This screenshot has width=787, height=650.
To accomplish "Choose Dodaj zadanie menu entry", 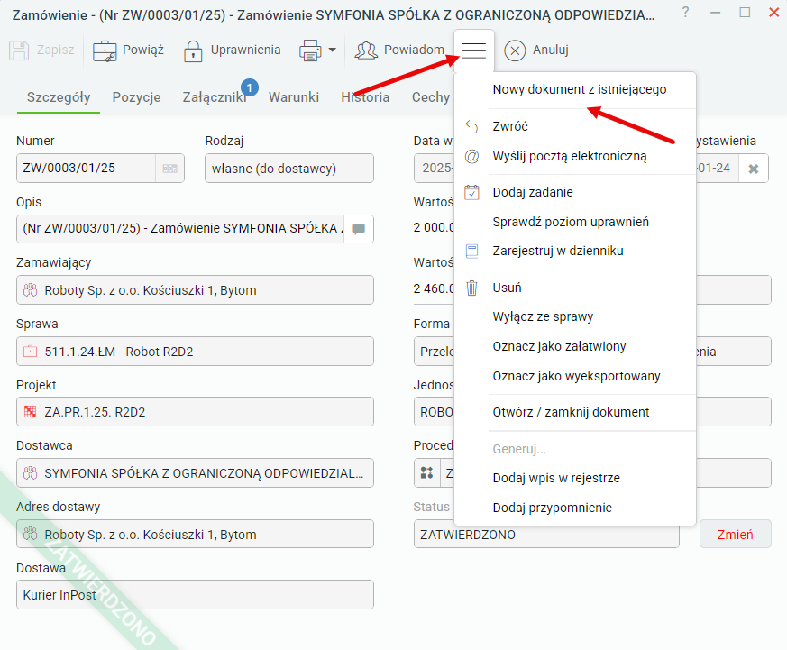I will (574, 192).
